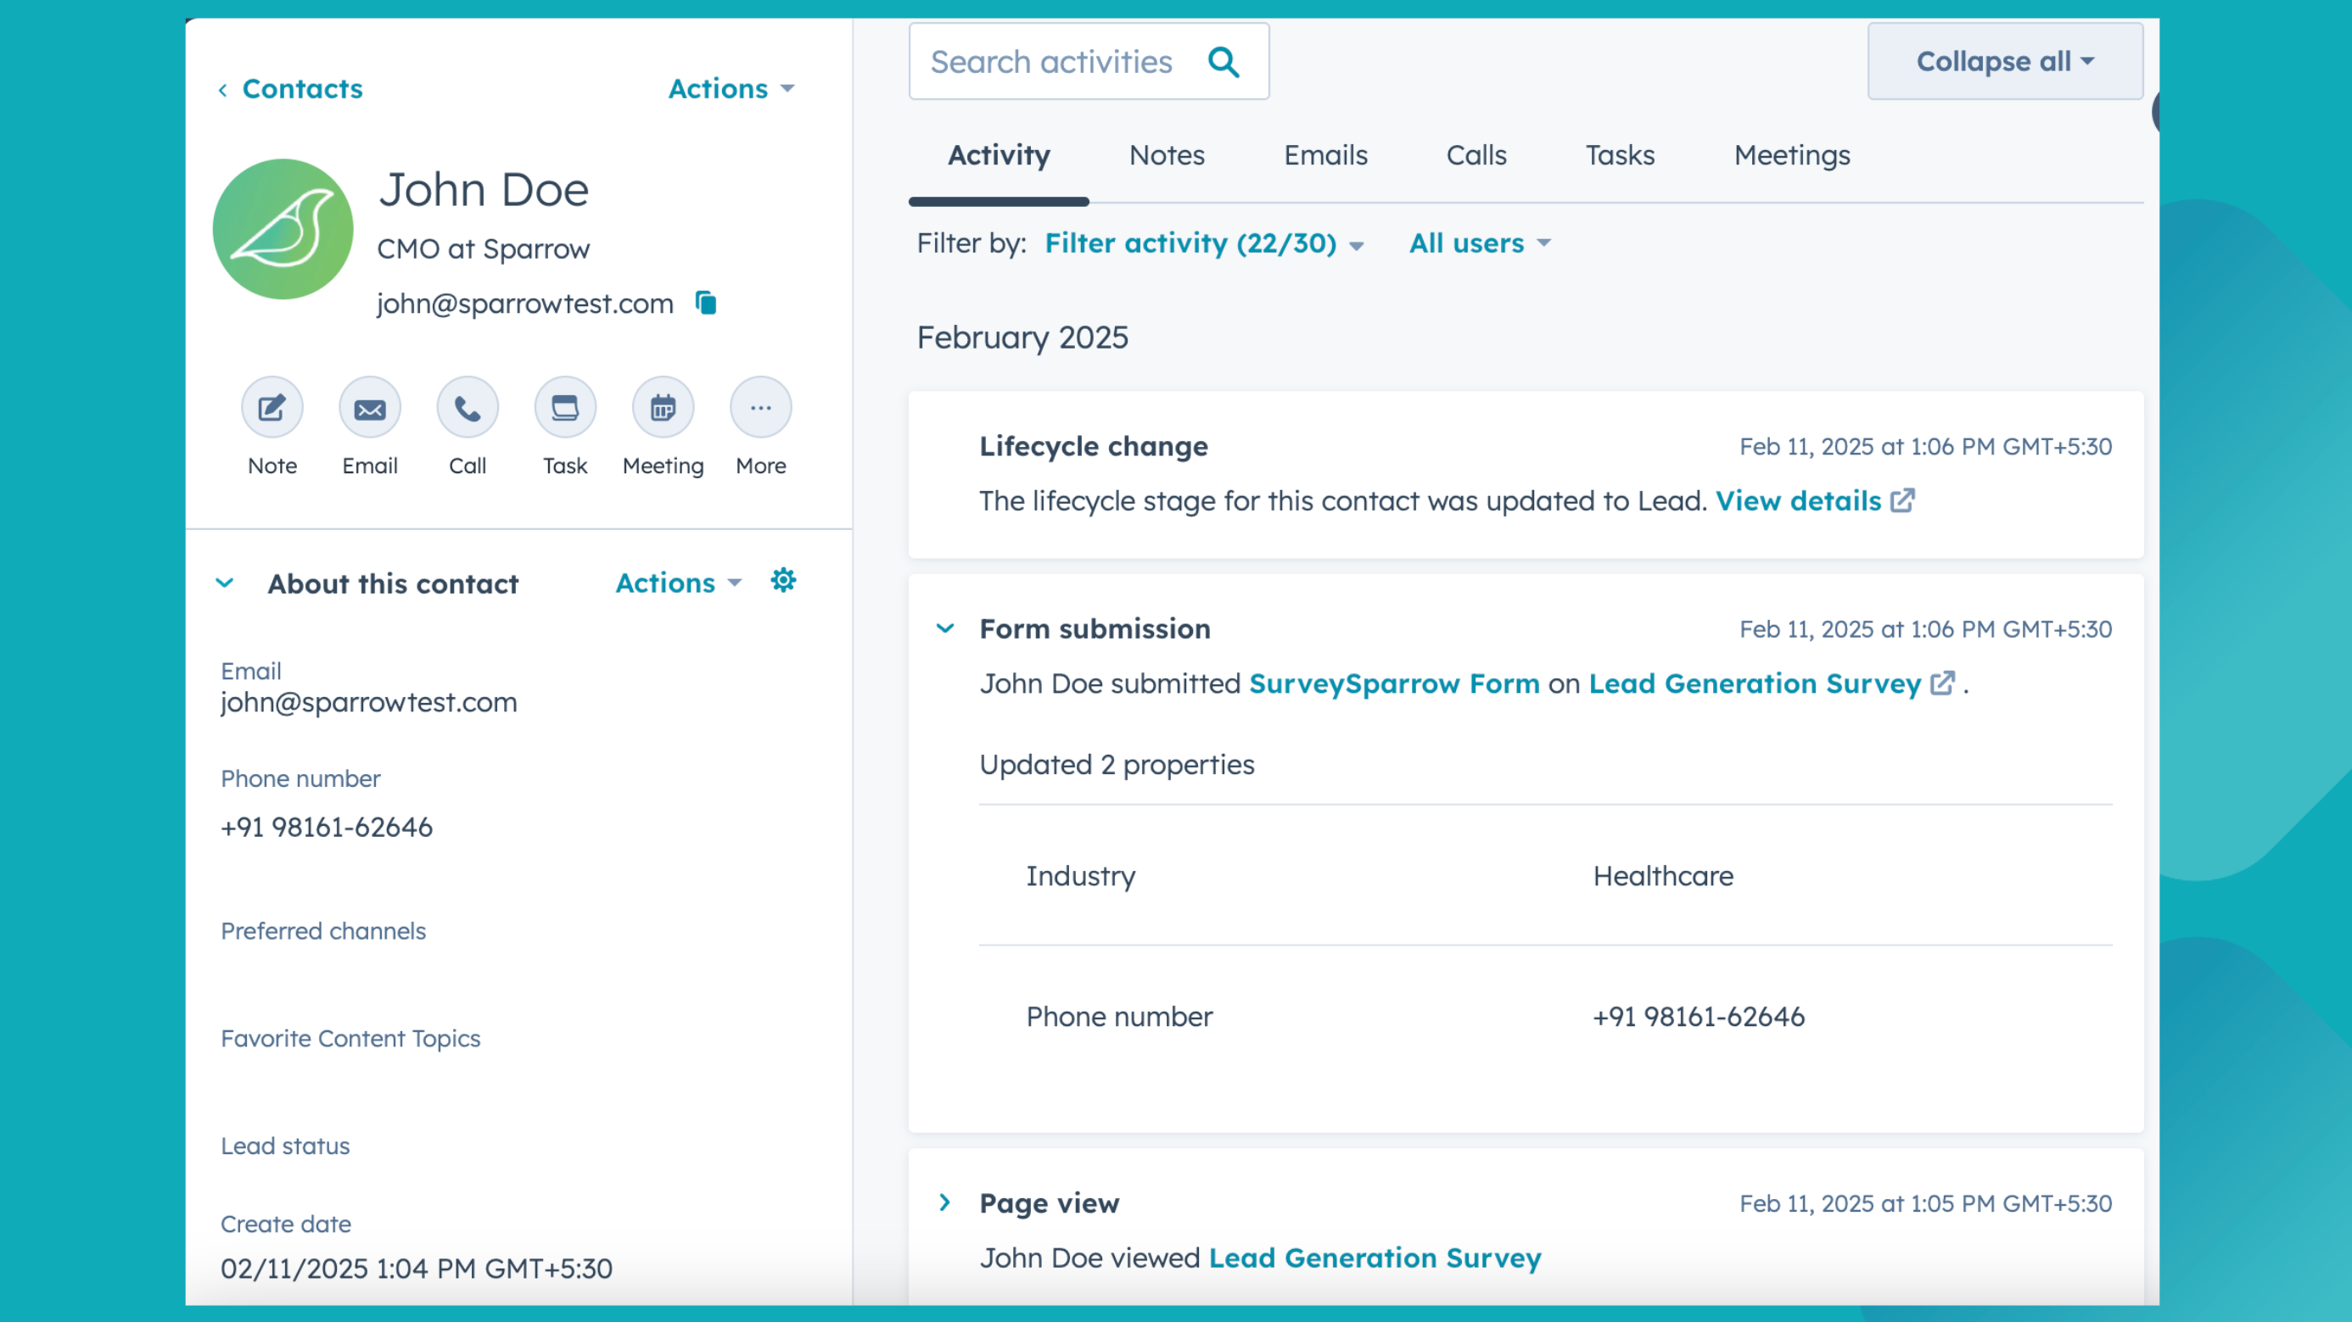Expand the Page view entry
This screenshot has width=2352, height=1322.
[945, 1202]
